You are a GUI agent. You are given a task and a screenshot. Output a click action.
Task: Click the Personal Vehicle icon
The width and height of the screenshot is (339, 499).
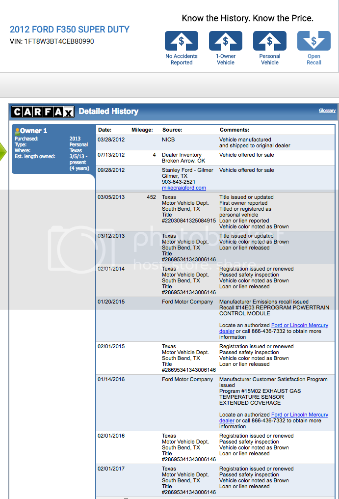(270, 41)
